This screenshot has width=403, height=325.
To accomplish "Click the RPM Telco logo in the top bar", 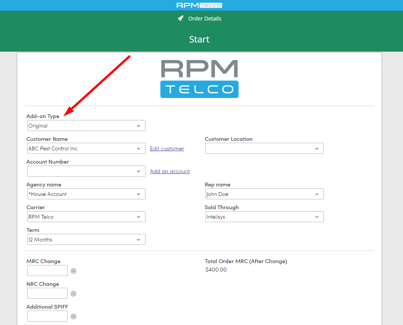I will point(199,5).
